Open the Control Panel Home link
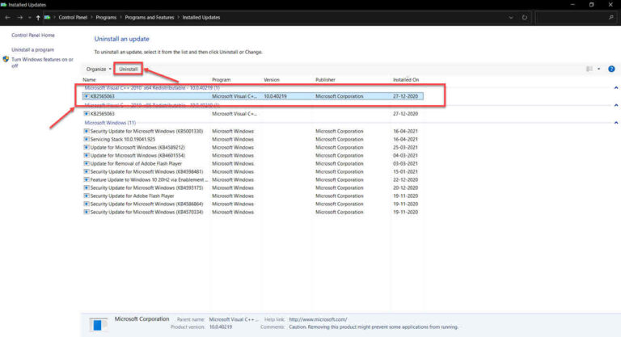The width and height of the screenshot is (621, 337). [x=33, y=36]
